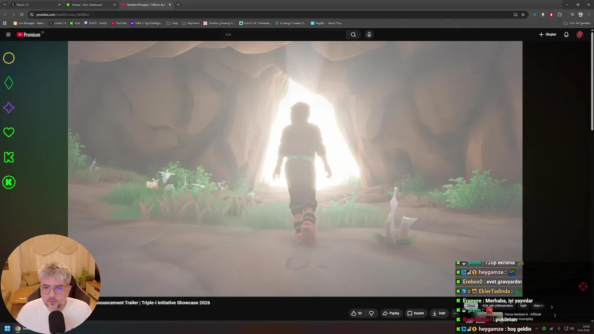Expand the related chips next arrow

[x=552, y=307]
